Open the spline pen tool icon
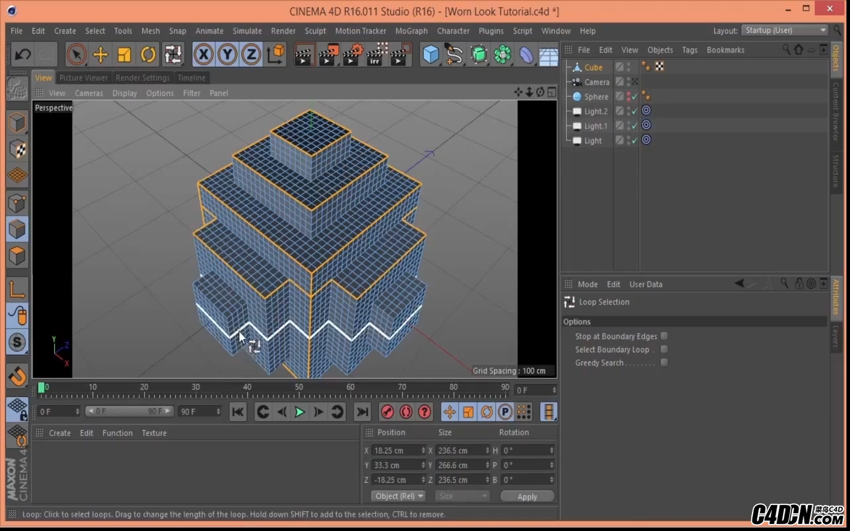 coord(455,55)
